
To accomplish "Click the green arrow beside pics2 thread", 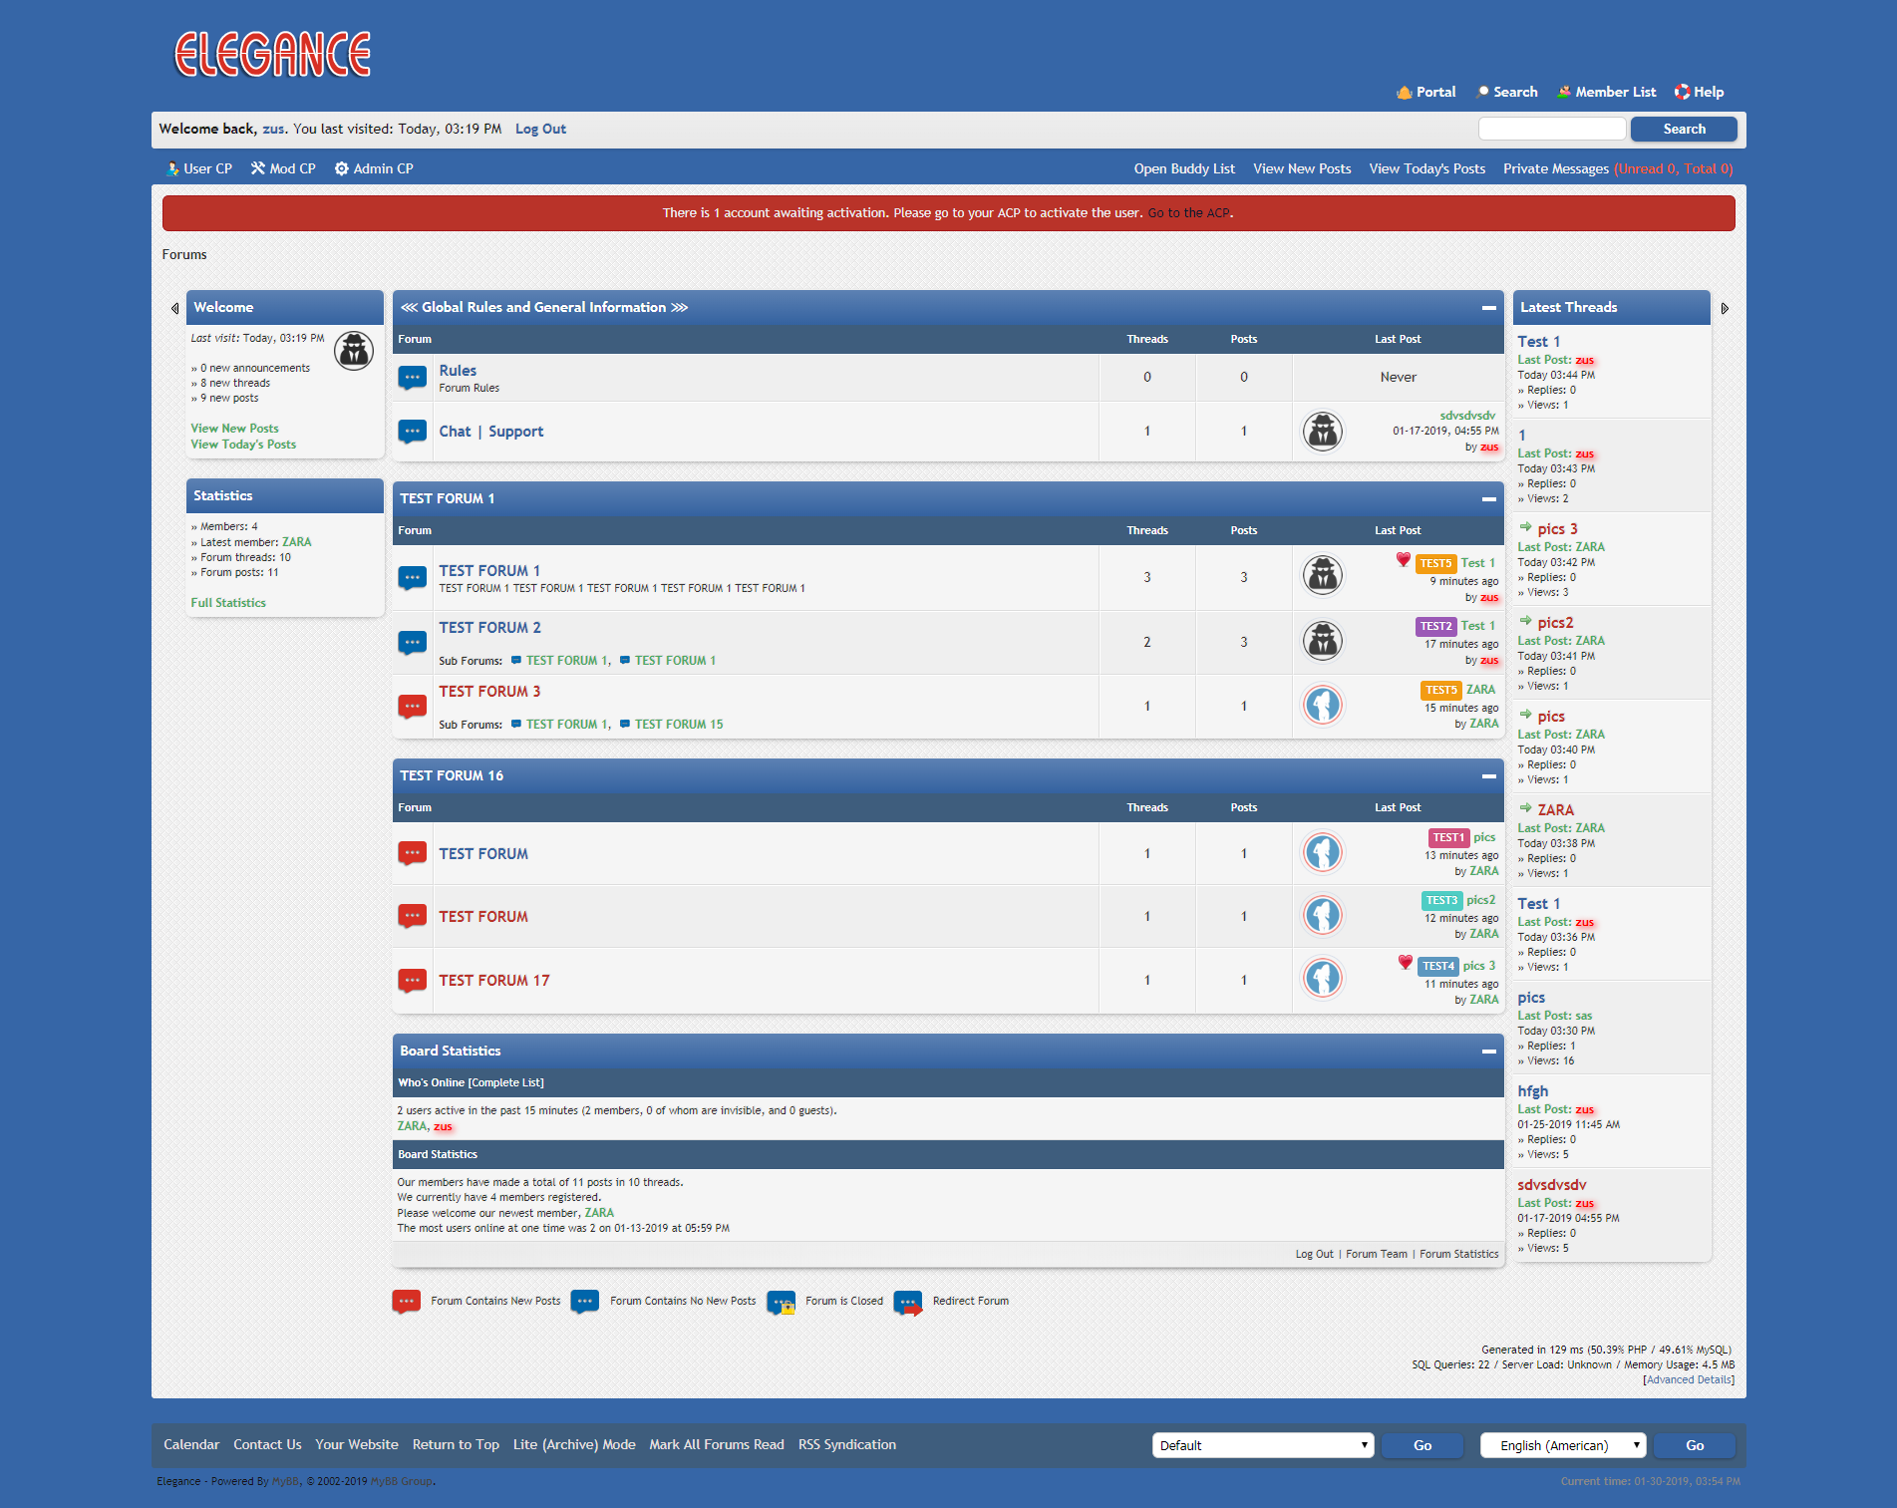I will click(1525, 621).
